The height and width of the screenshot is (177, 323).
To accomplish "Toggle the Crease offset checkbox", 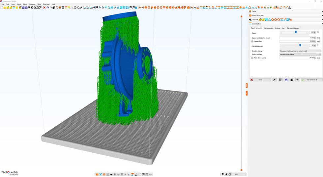I will [x=252, y=41].
